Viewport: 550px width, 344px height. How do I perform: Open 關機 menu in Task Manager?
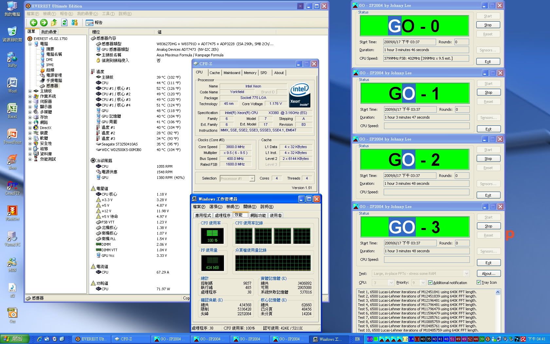[250, 207]
